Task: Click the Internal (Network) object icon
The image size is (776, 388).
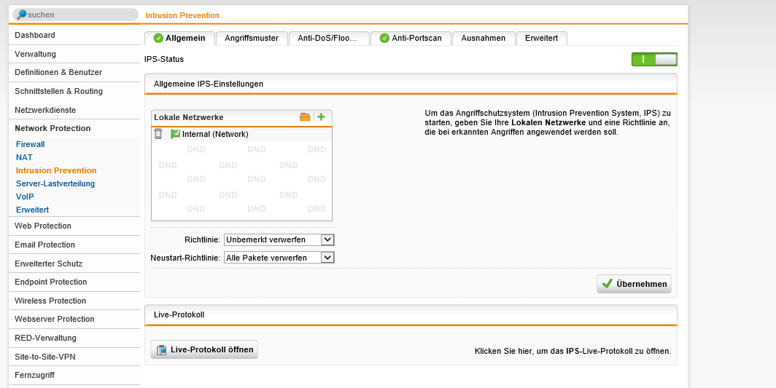Action: point(175,134)
